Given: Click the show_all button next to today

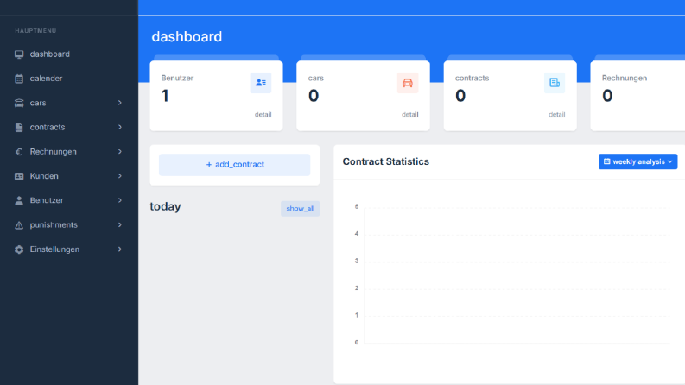Looking at the screenshot, I should click(300, 209).
